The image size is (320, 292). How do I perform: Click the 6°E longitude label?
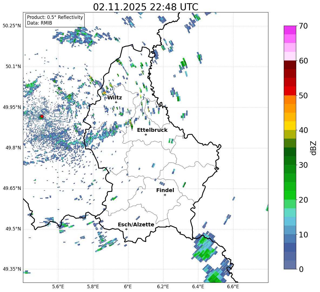[128, 287]
